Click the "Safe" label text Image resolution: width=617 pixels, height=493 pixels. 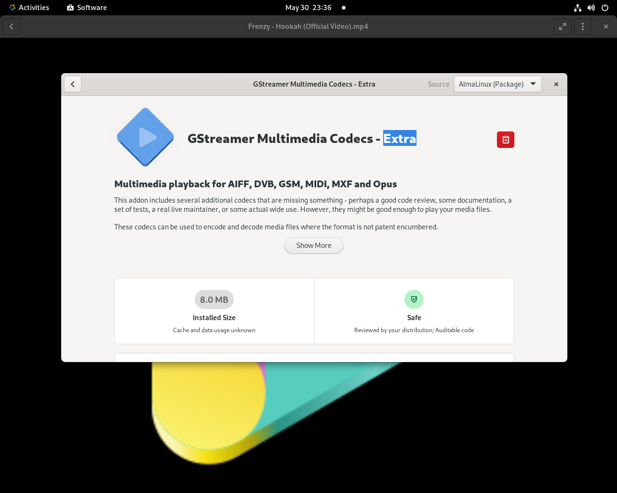tap(414, 318)
